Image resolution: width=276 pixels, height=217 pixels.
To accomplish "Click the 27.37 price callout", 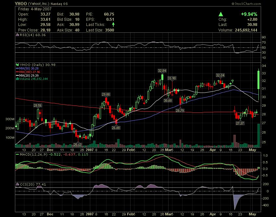I will pos(240,123).
